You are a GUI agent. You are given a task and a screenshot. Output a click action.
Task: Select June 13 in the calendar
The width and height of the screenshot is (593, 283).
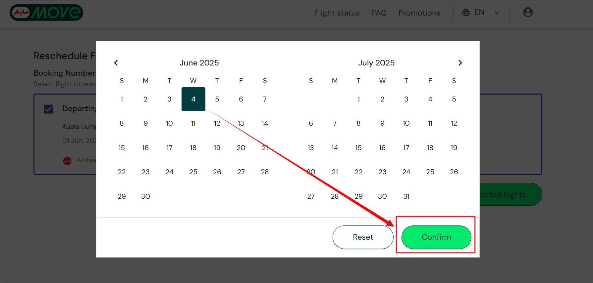241,123
